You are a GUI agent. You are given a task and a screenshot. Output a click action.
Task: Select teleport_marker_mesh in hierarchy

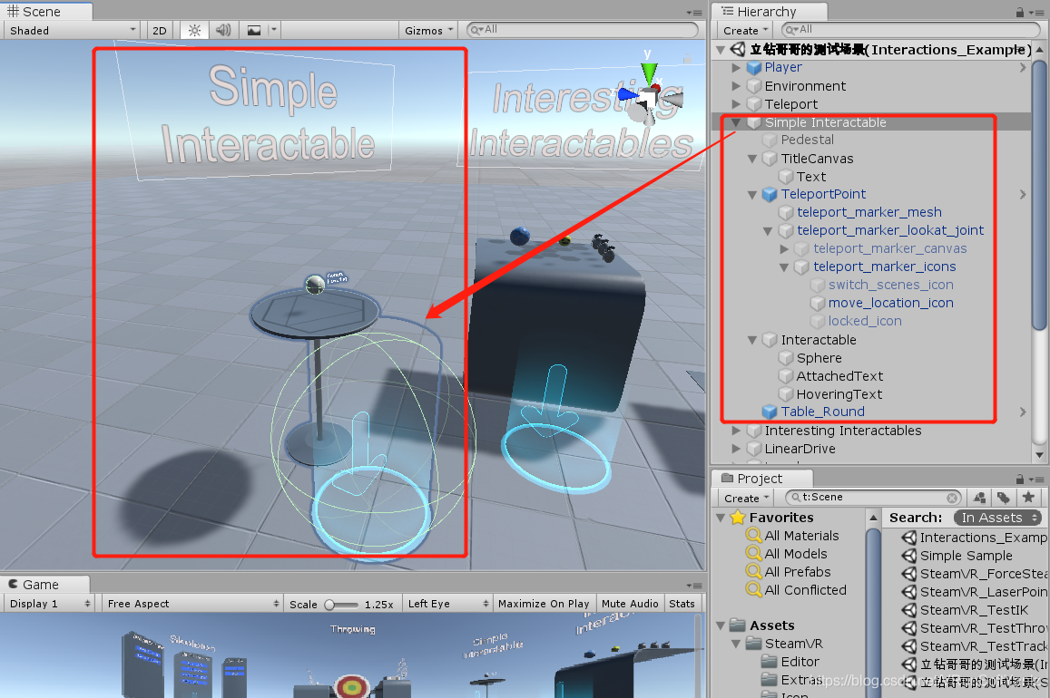coord(869,212)
